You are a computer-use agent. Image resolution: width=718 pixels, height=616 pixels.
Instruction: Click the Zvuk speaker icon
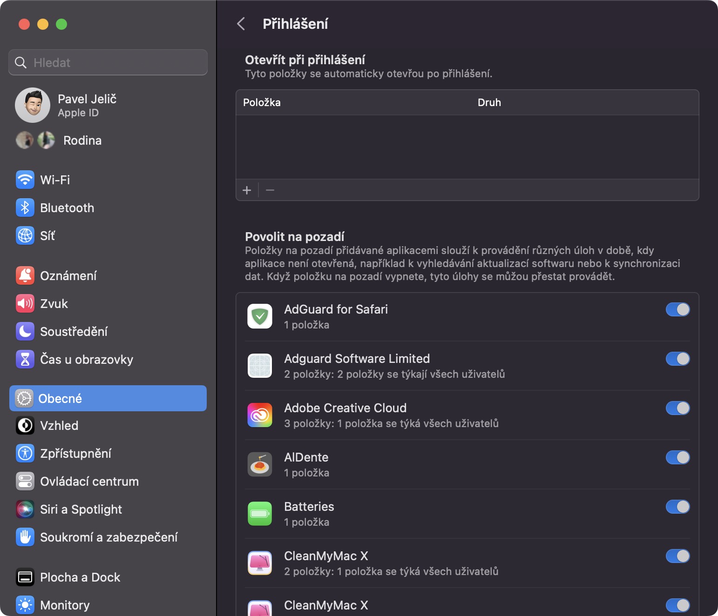tap(25, 303)
